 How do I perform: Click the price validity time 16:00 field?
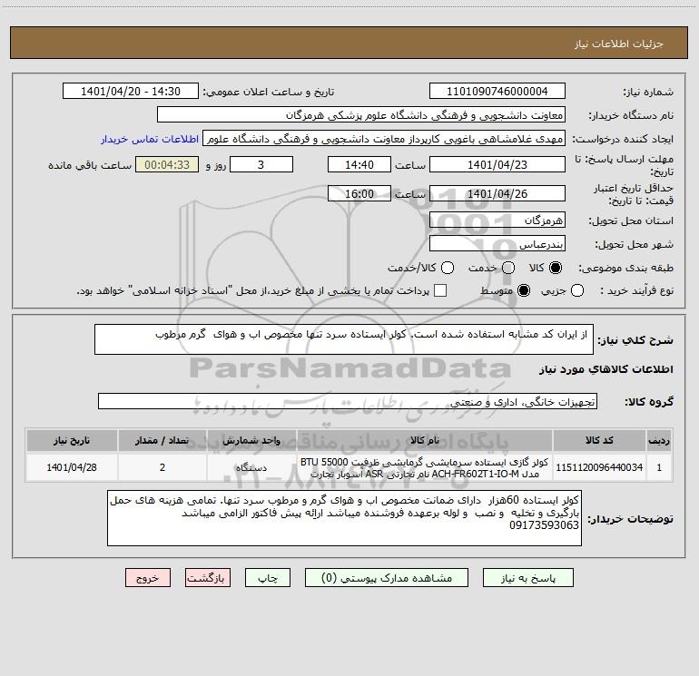[x=359, y=193]
